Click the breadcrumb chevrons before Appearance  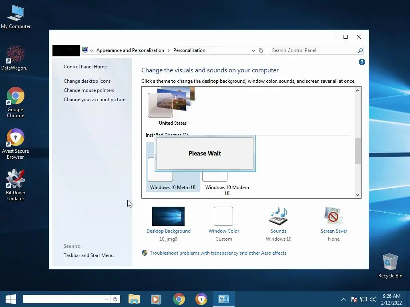click(92, 50)
